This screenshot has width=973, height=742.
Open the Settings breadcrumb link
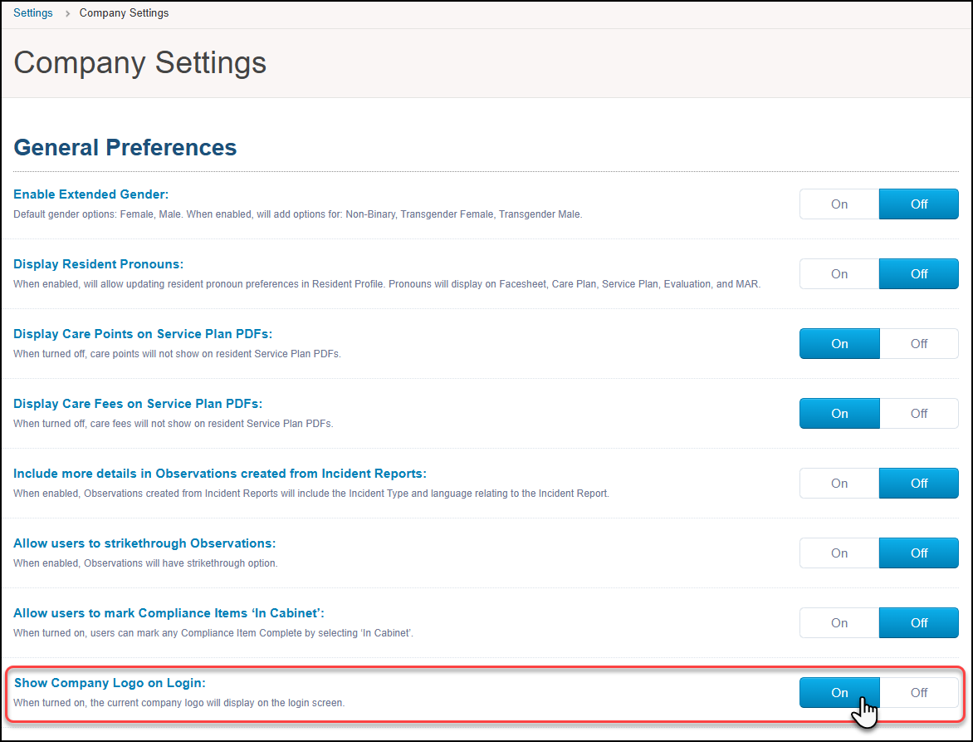32,12
